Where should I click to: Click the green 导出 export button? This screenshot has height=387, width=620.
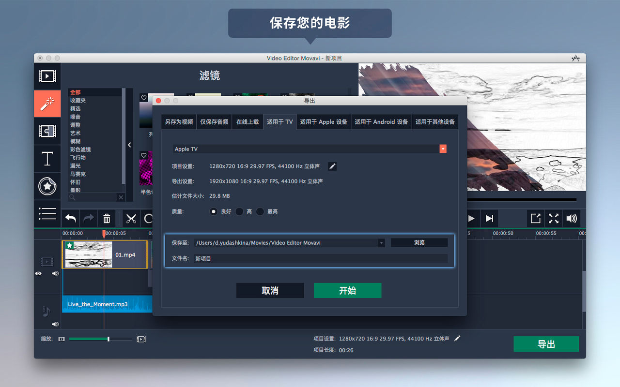click(x=546, y=344)
